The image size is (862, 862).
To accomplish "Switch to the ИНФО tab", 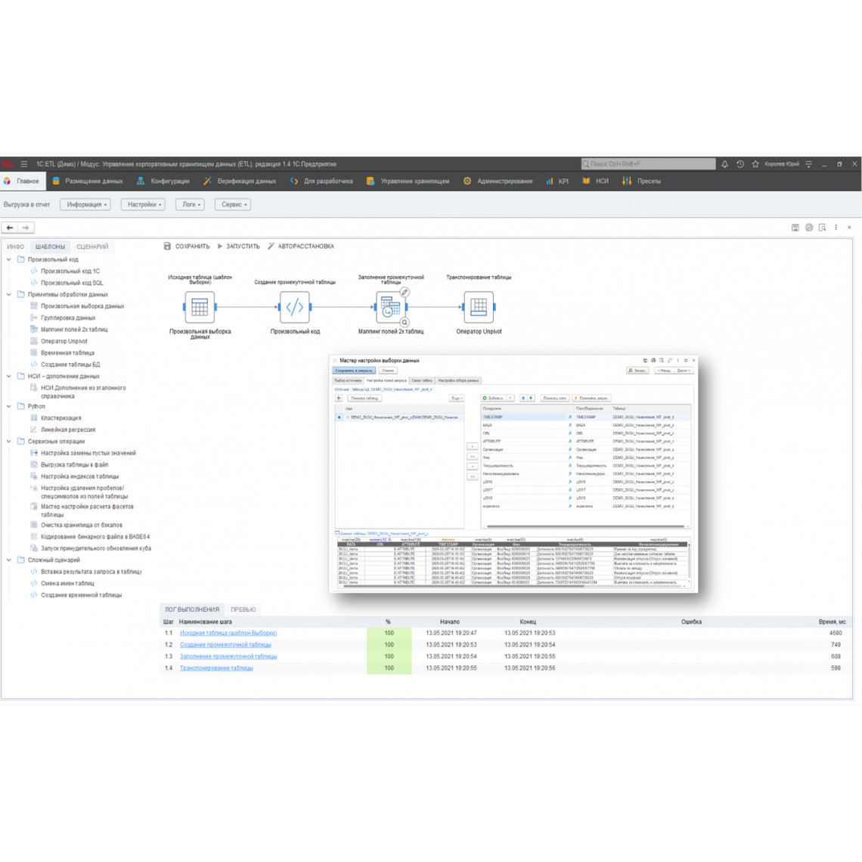I will click(15, 247).
